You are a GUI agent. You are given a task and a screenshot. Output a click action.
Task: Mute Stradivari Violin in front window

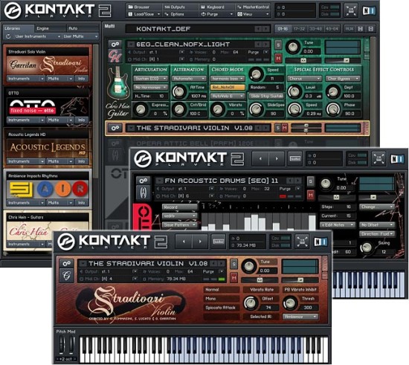[x=234, y=278]
